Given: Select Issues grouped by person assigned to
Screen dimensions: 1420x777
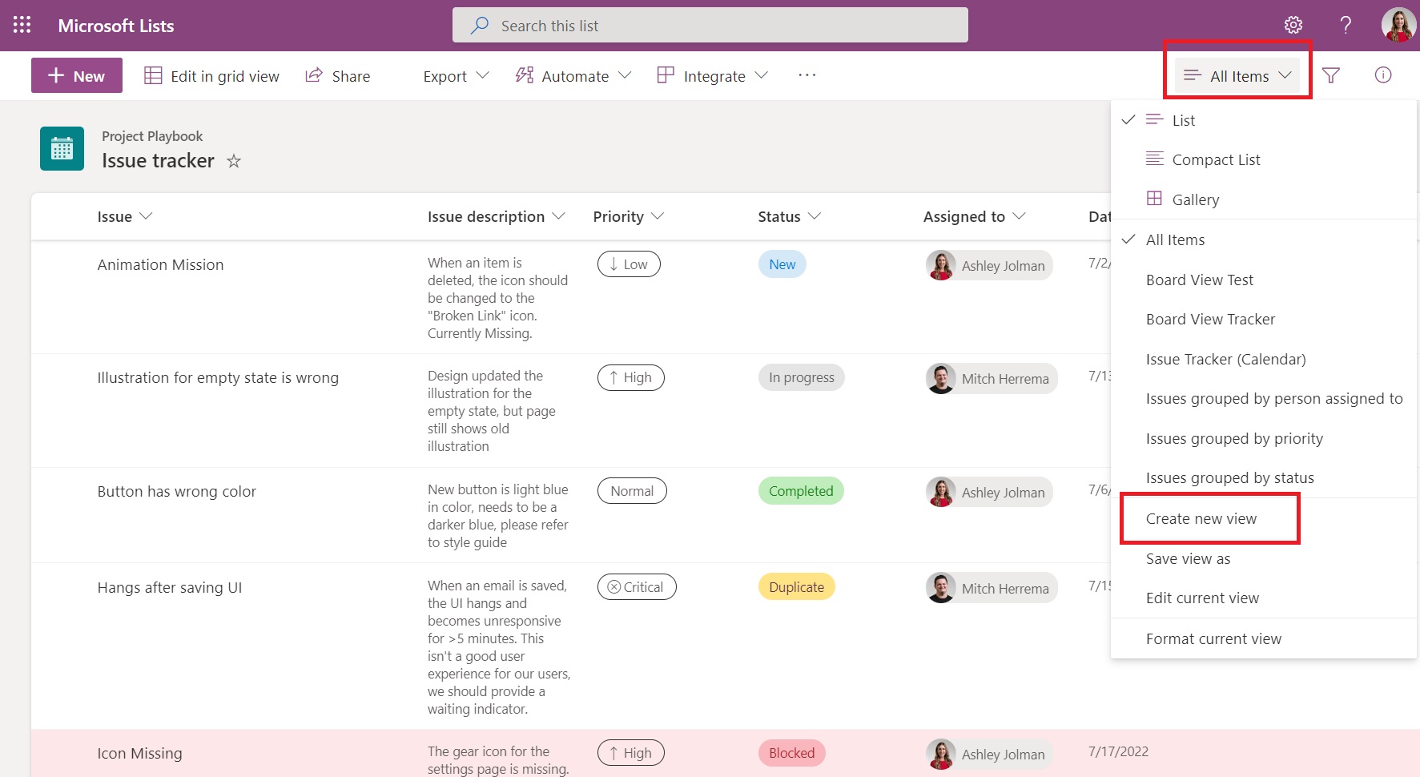Looking at the screenshot, I should click(1264, 398).
